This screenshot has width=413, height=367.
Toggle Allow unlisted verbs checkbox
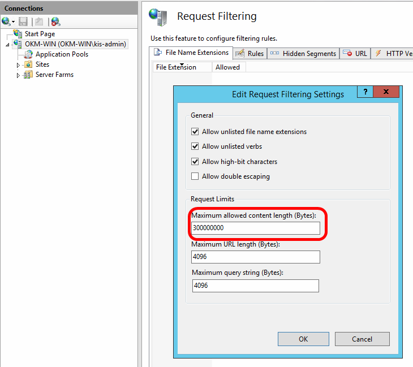point(195,146)
